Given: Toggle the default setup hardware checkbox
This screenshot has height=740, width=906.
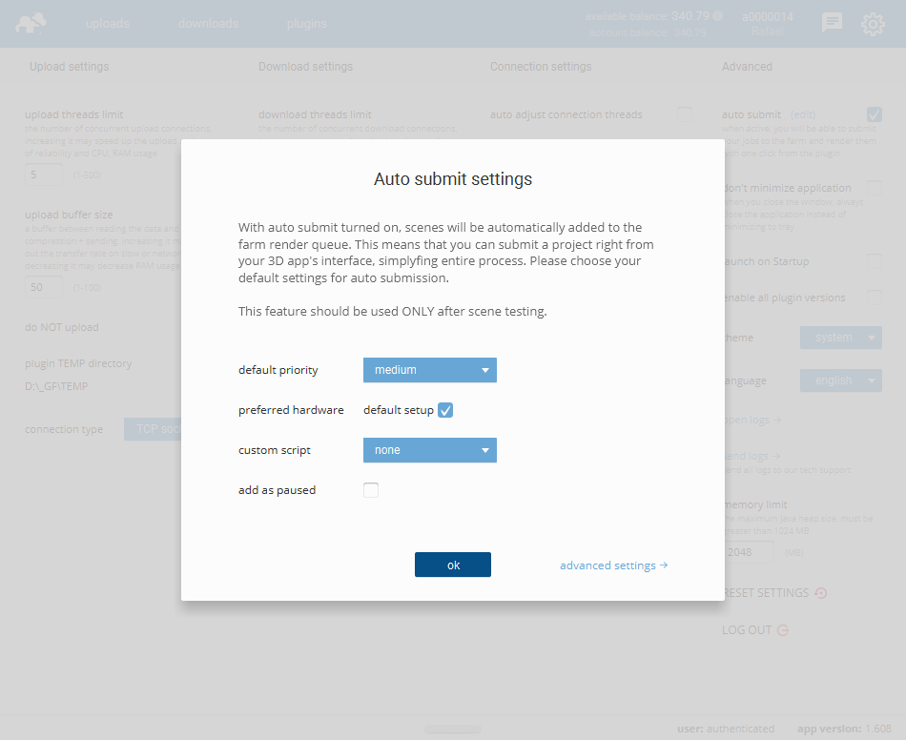Looking at the screenshot, I should click(x=445, y=410).
